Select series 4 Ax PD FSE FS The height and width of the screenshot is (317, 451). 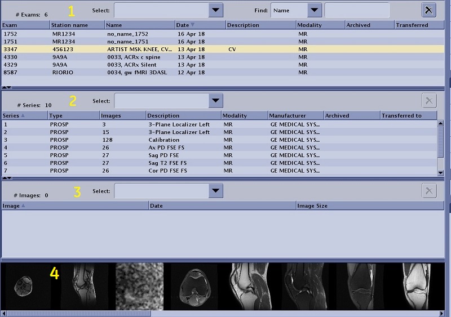click(169, 148)
